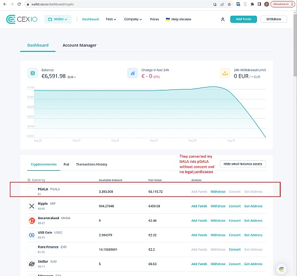Viewport: 297px width, 276px height.
Task: Withdraw PGALA balance
Action: coord(218,191)
